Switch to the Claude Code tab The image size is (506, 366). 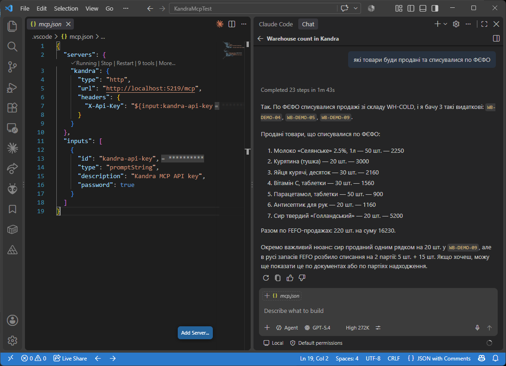pyautogui.click(x=276, y=24)
